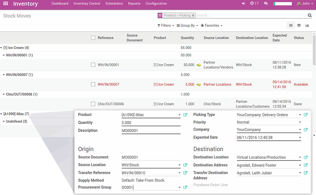Remove the Product > Picking facet
316x195 pixels.
coord(193,15)
